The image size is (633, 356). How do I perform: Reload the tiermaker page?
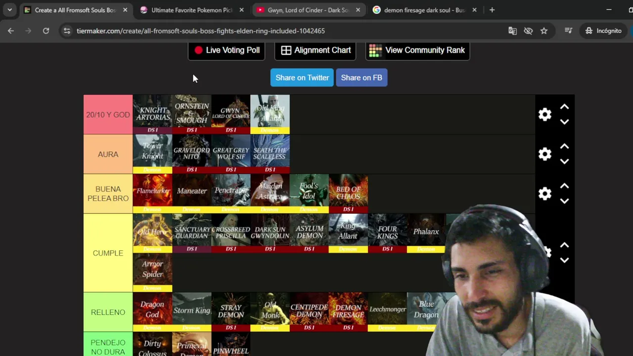(46, 31)
